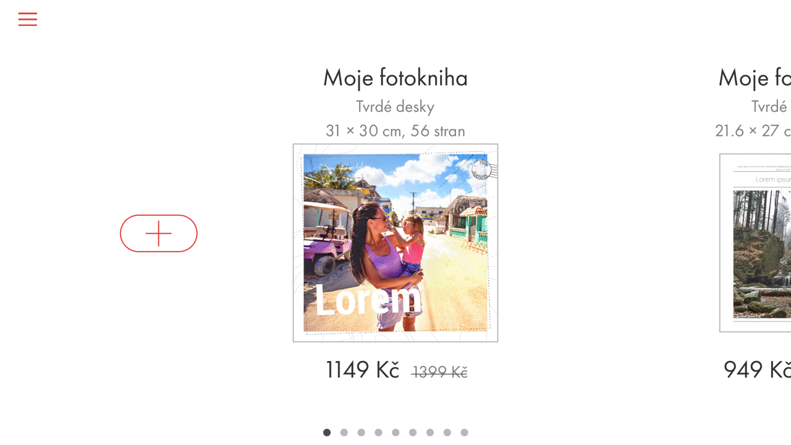Screen dimensions: 791x445
Task: Open the Lorem beach photobook cover
Action: (395, 243)
